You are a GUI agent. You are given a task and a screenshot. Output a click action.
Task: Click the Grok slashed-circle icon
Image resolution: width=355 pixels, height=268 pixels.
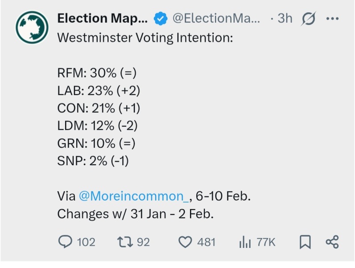[309, 18]
